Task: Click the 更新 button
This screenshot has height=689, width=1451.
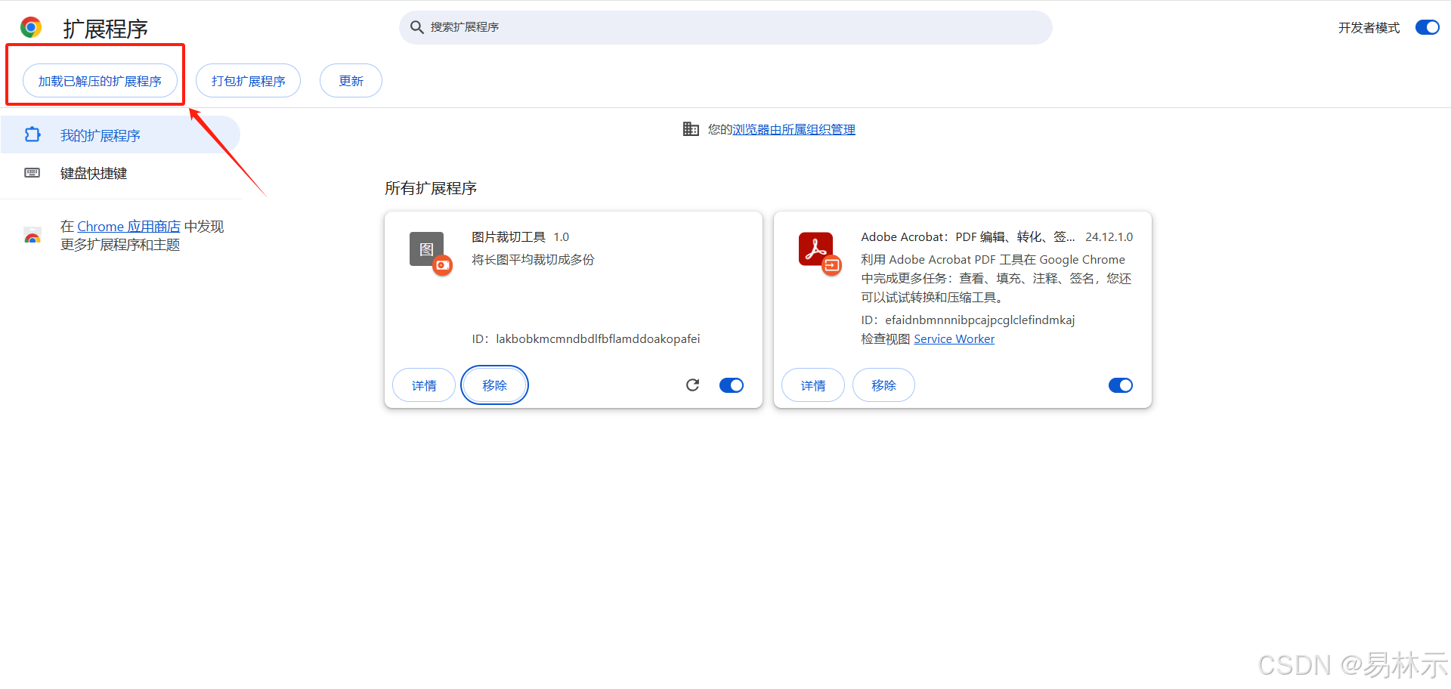Action: (x=351, y=81)
